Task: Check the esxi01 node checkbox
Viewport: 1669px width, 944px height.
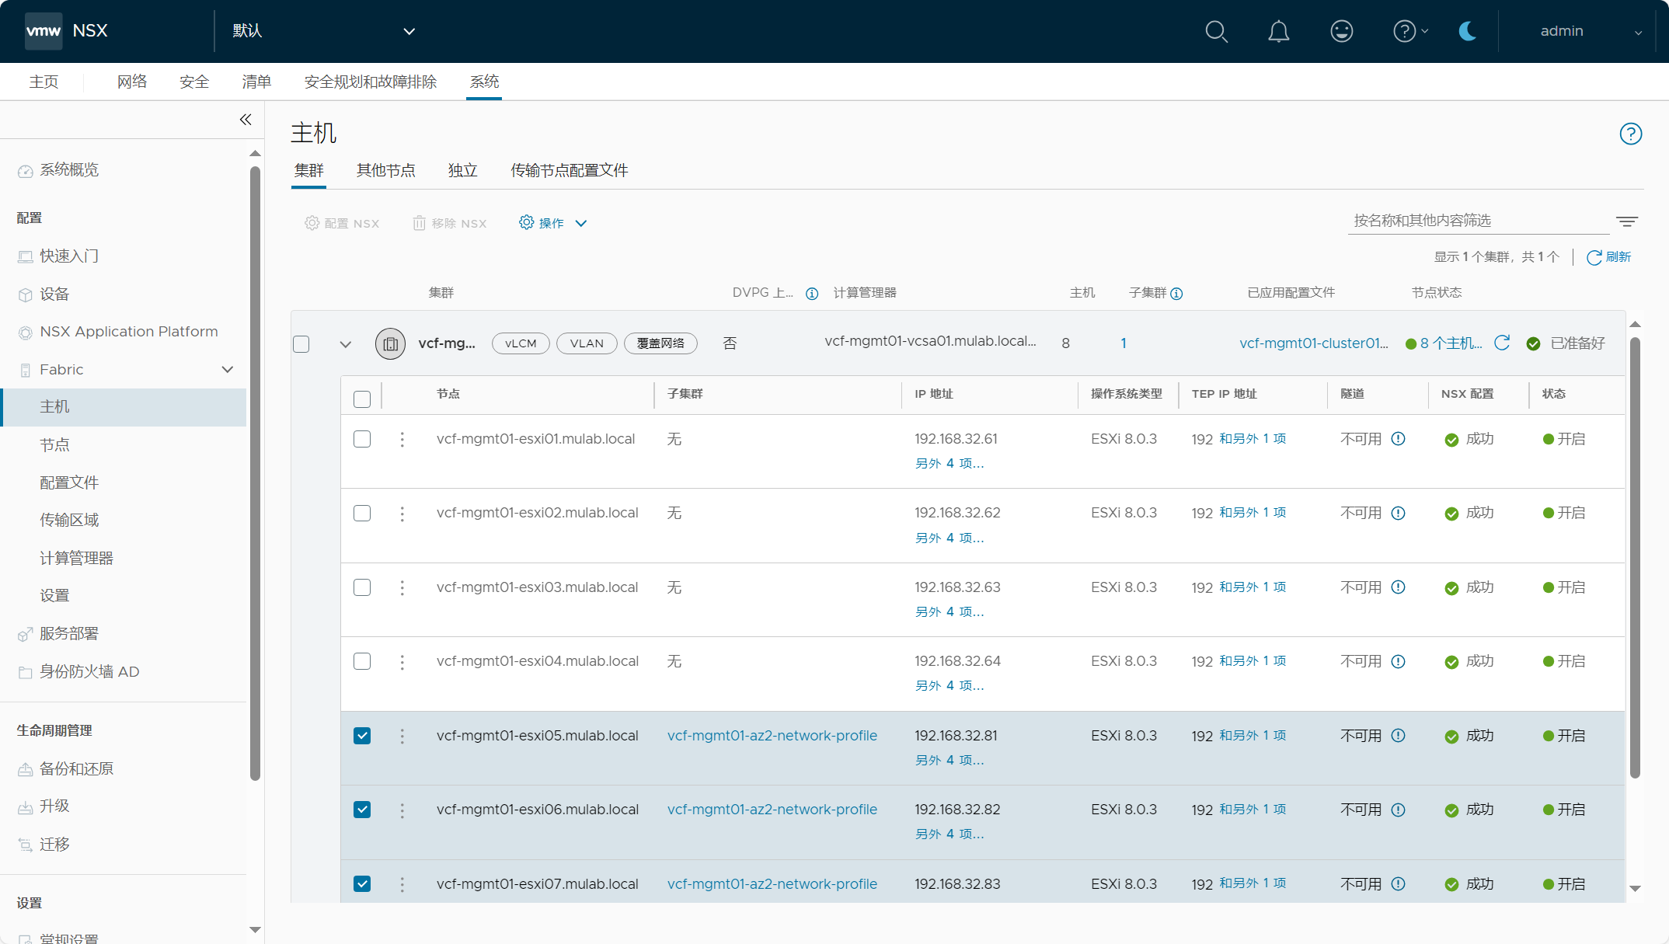Action: point(362,439)
